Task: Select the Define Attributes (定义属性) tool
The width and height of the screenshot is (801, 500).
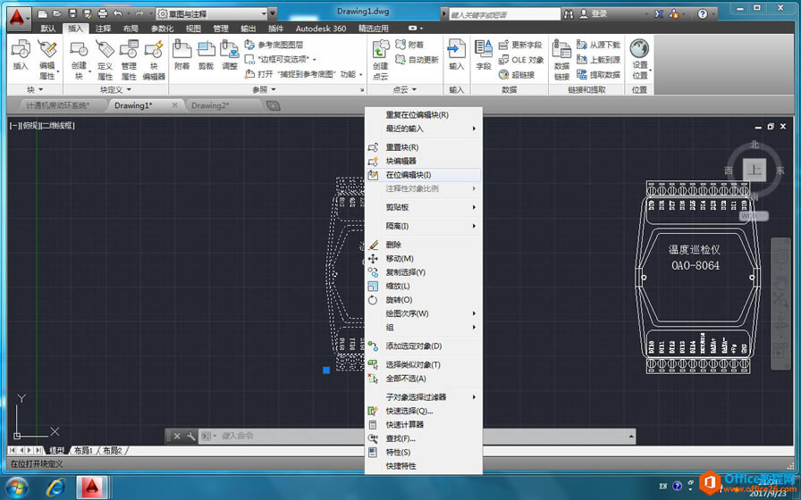Action: click(x=105, y=60)
